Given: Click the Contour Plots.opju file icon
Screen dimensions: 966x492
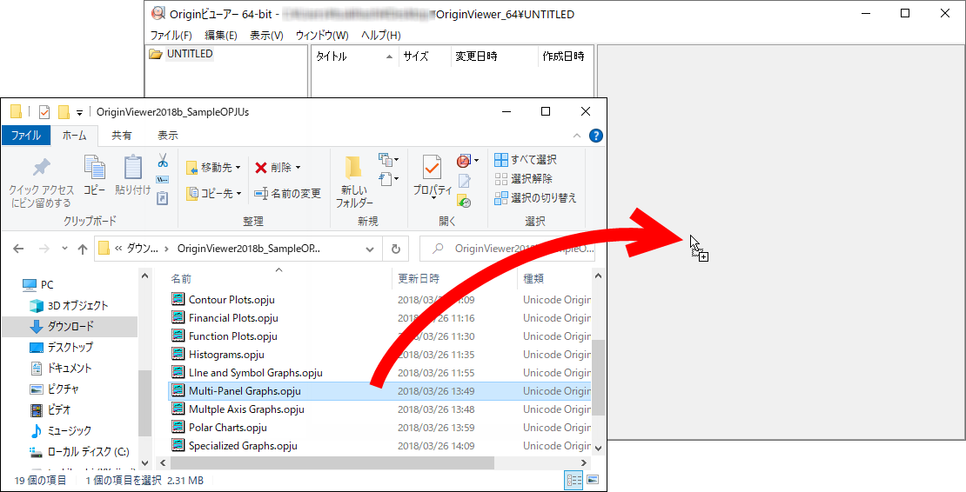Looking at the screenshot, I should [178, 300].
